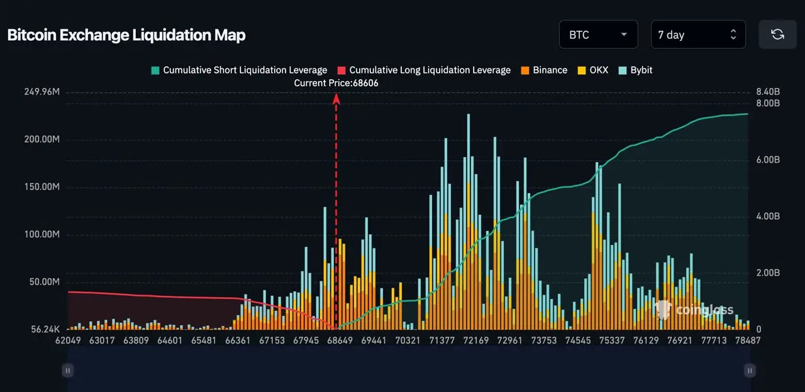Click the green Short Liquidation legend swatch

coord(155,70)
